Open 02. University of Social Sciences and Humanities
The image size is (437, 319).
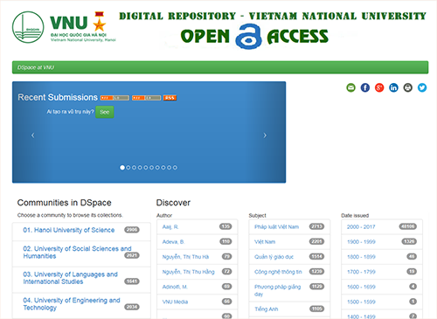77,253
